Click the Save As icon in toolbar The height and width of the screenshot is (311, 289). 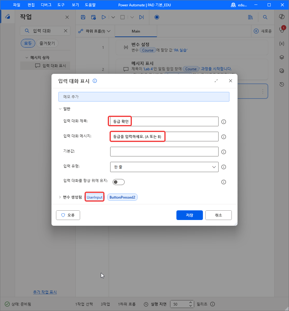pyautogui.click(x=93, y=17)
